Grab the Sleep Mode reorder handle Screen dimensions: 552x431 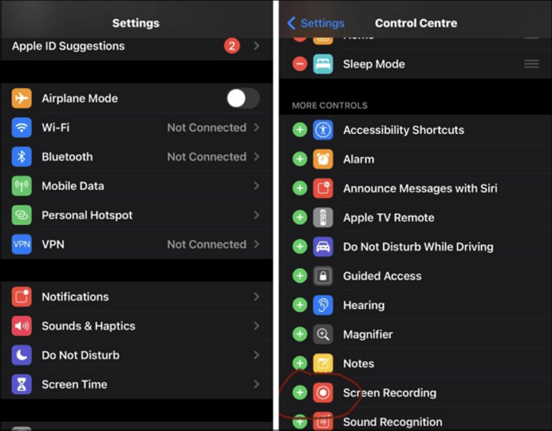531,64
